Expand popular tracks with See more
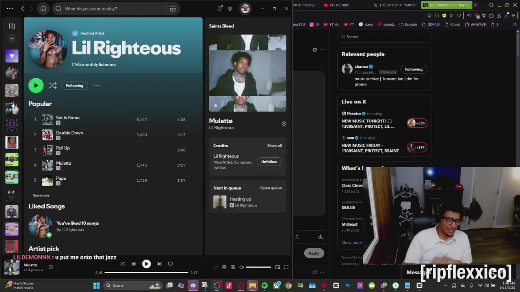This screenshot has width=520, height=292. click(x=41, y=195)
